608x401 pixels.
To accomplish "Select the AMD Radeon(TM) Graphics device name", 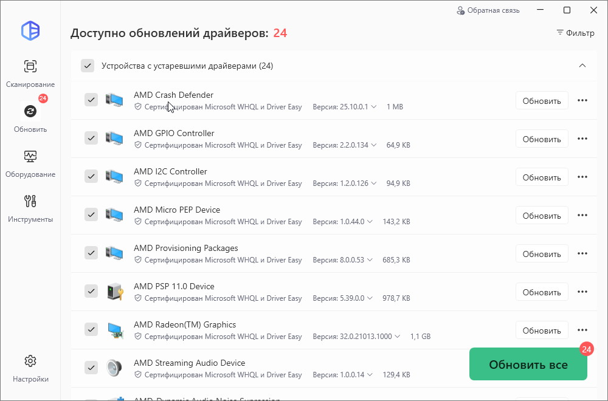I will tap(185, 324).
